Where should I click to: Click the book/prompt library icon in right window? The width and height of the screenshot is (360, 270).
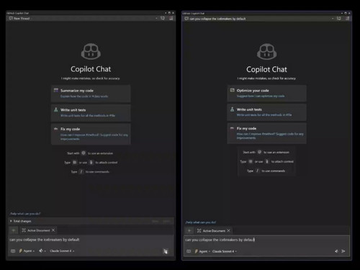click(x=189, y=251)
